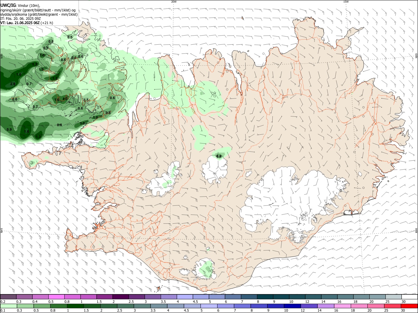Image resolution: width=418 pixels, height=313 pixels.
Task: Select the white top-row swatch starting at 30
Action: [x=410, y=297]
